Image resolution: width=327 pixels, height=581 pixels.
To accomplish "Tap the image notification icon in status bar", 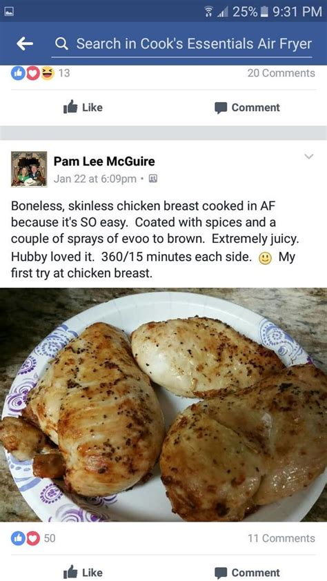I will 8,12.
